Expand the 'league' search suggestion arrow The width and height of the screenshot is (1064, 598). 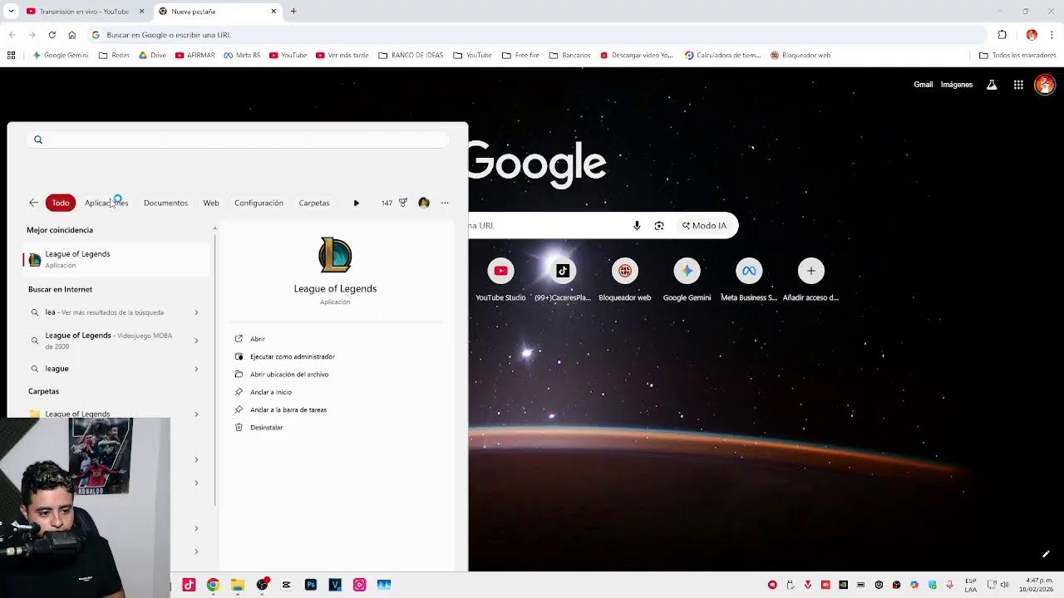point(196,369)
